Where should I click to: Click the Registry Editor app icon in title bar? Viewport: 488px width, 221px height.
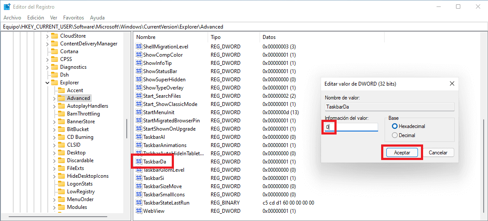[7, 7]
